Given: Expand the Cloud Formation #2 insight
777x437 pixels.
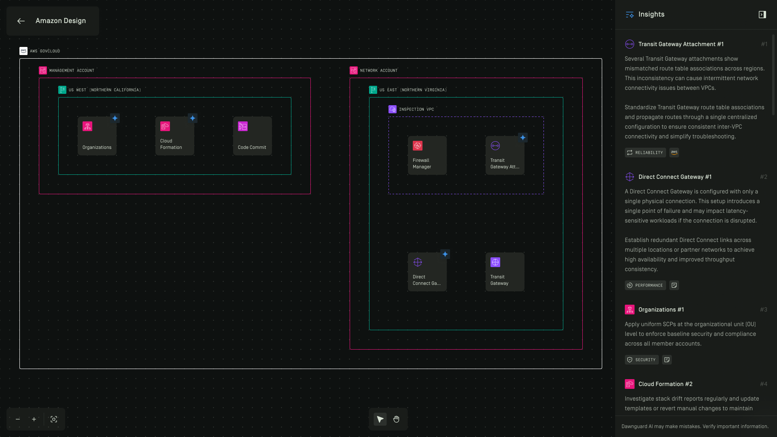Looking at the screenshot, I should pos(665,384).
